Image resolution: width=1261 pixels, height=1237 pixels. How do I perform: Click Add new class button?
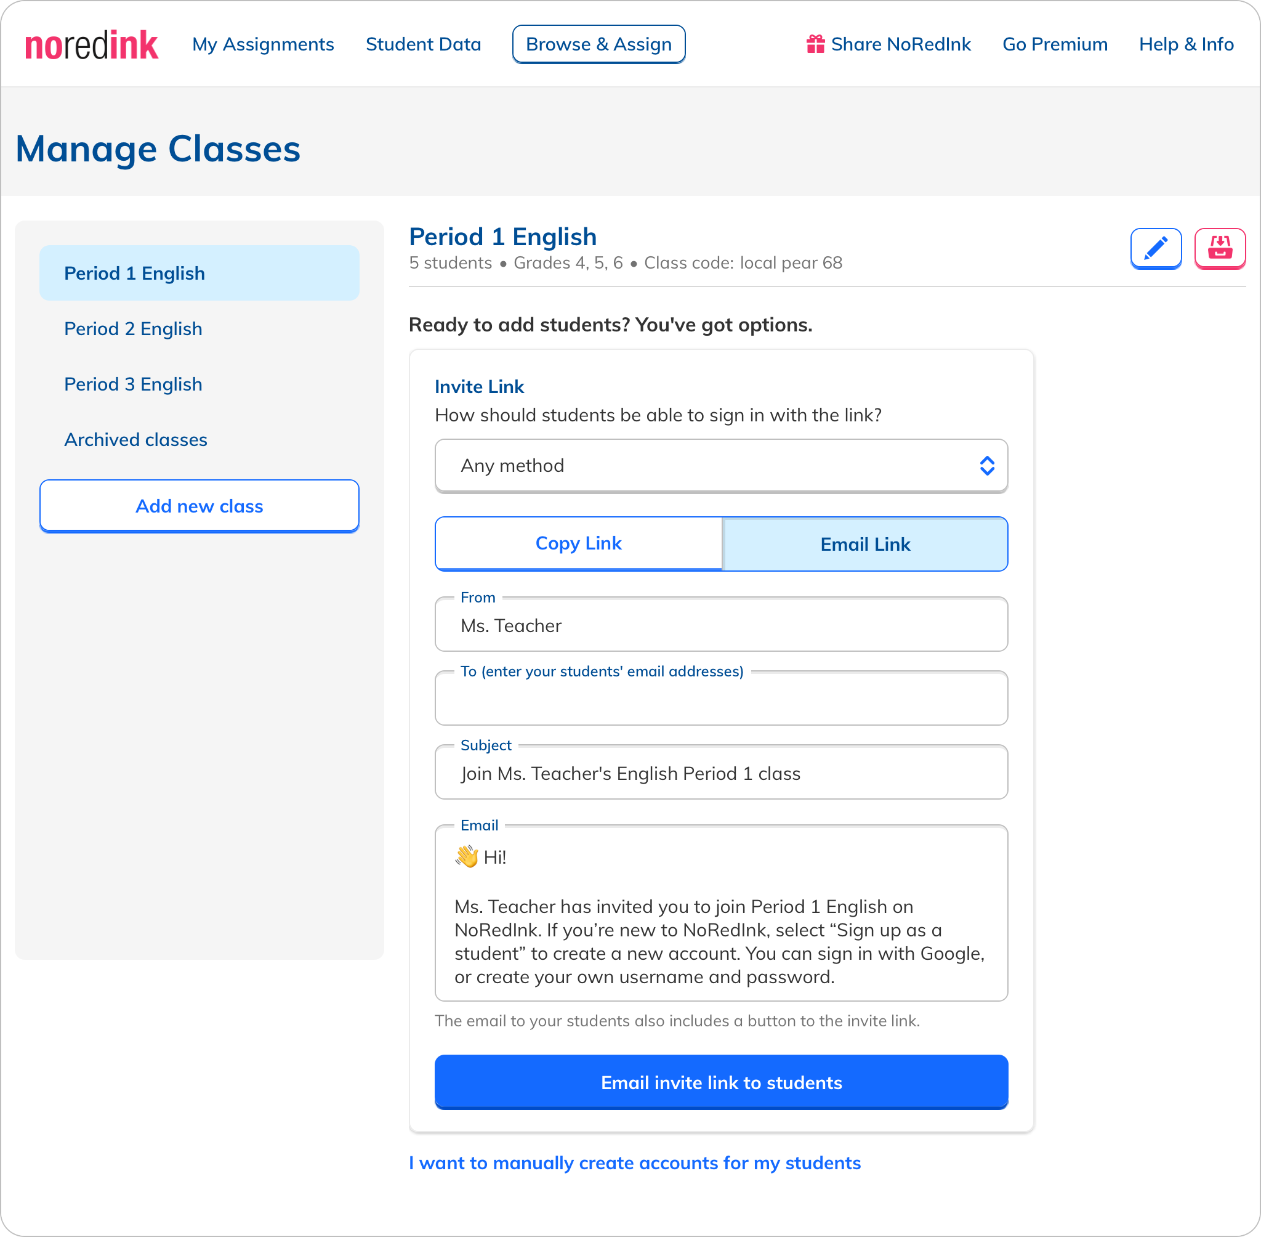199,506
